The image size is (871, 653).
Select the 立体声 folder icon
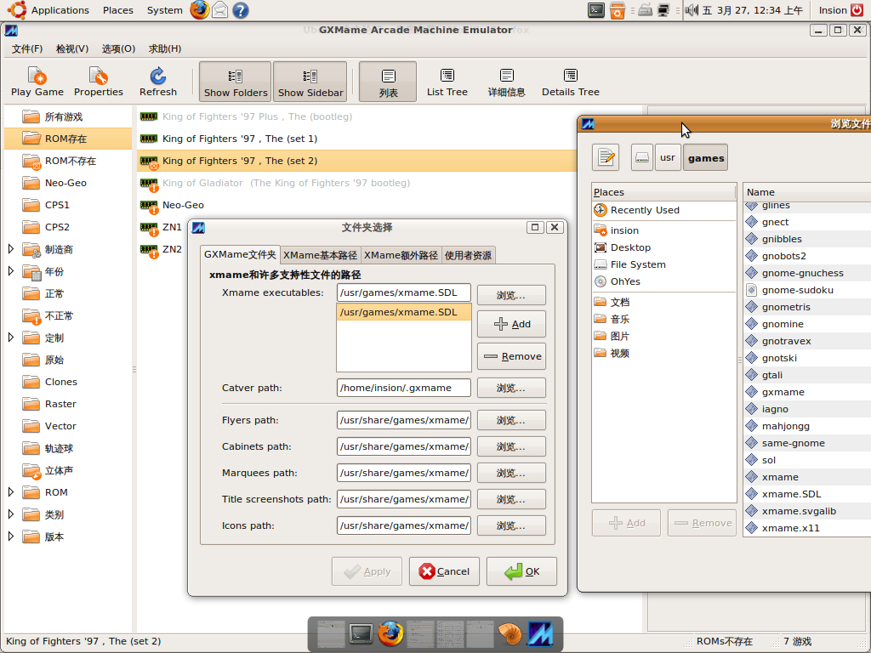click(x=31, y=471)
